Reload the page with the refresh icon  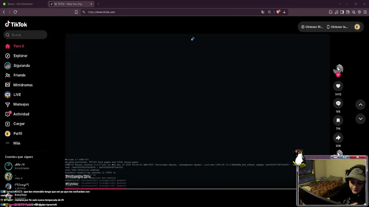pos(15,12)
